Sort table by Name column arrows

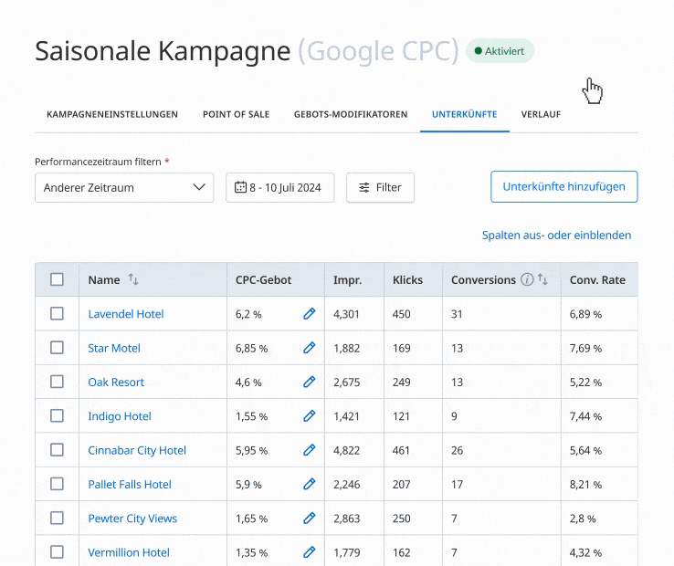[133, 280]
